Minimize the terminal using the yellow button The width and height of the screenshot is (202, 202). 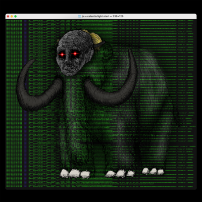click(x=12, y=16)
